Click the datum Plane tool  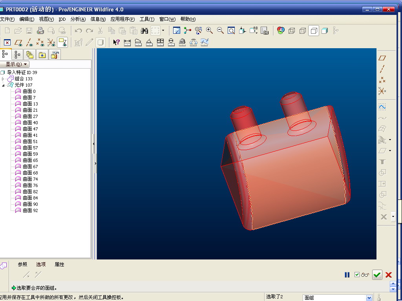pyautogui.click(x=382, y=58)
